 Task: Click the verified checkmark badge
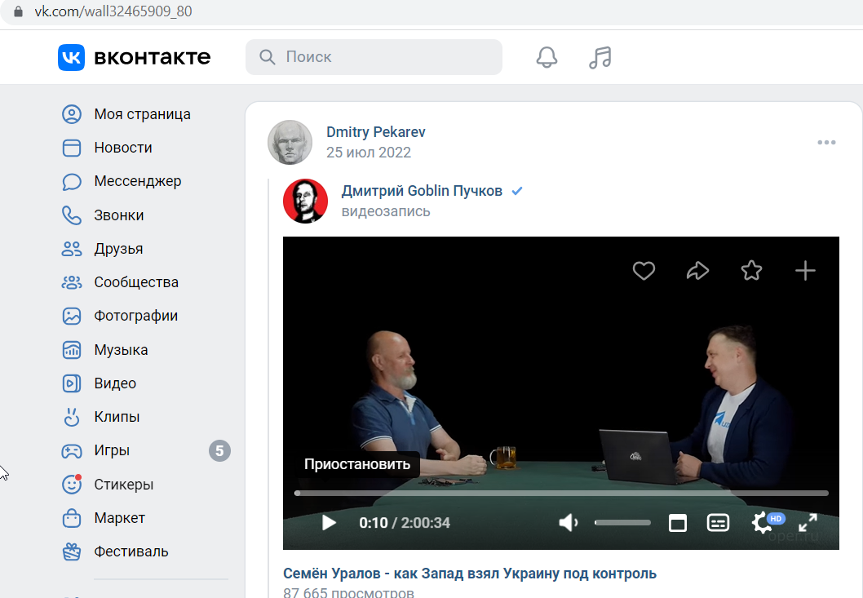click(517, 191)
